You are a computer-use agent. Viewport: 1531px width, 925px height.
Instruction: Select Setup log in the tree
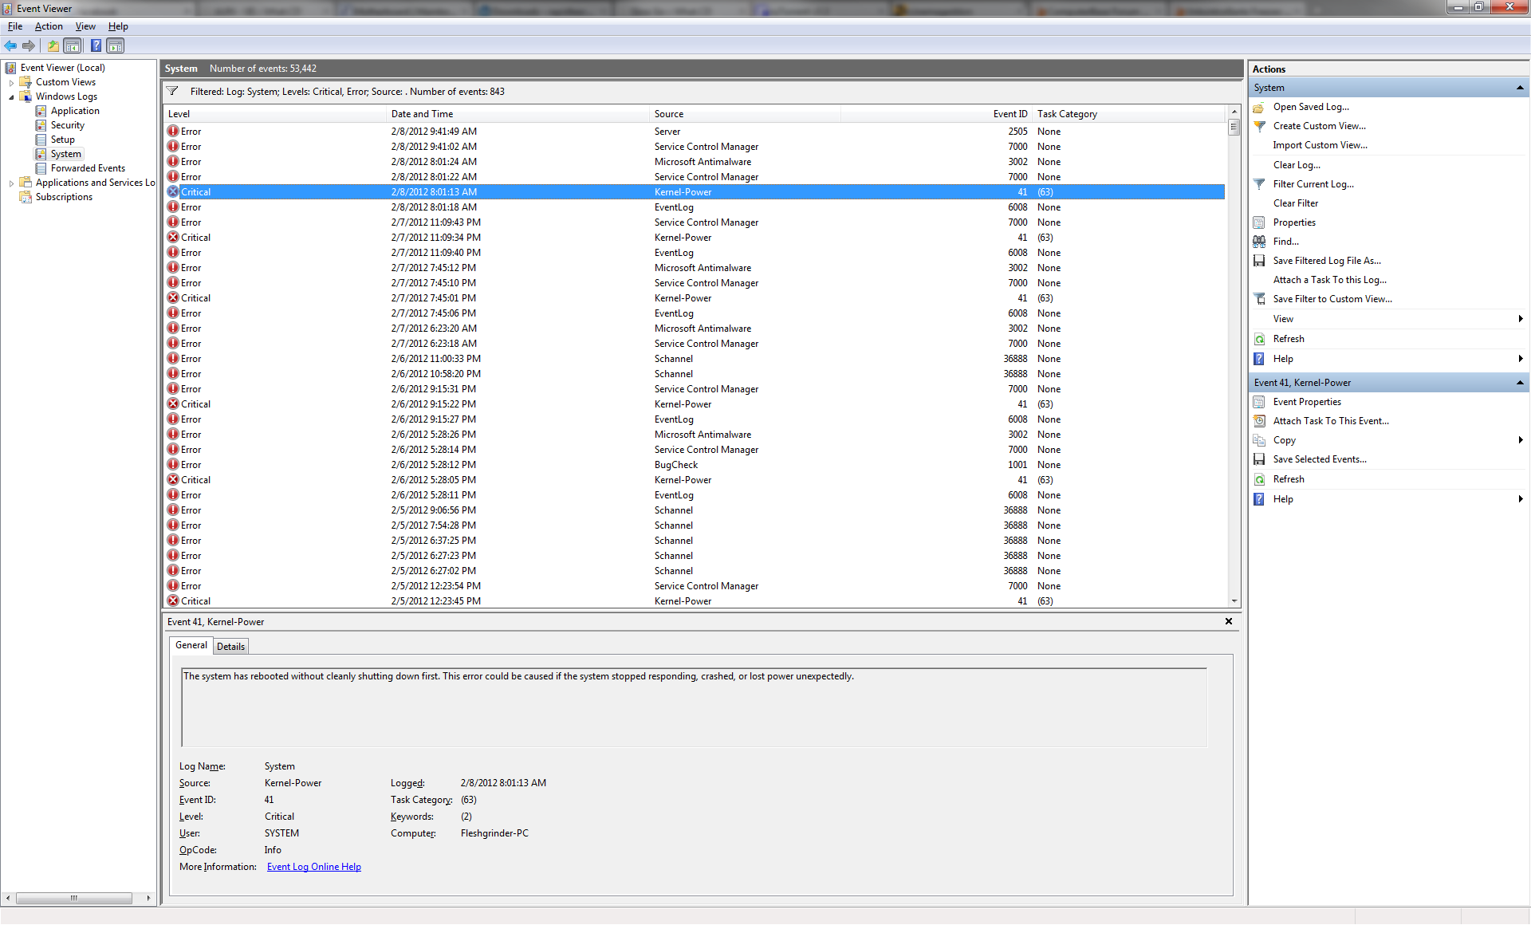[62, 140]
